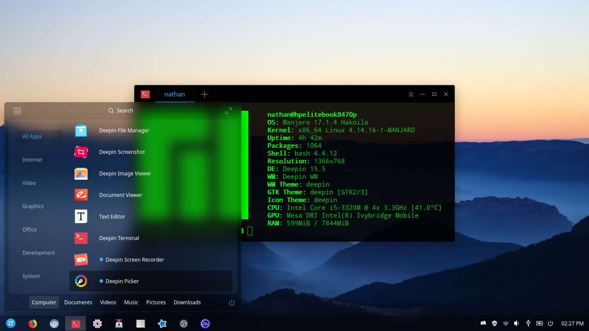The width and height of the screenshot is (589, 331).
Task: Click the USB device tray icon
Action: point(528,323)
